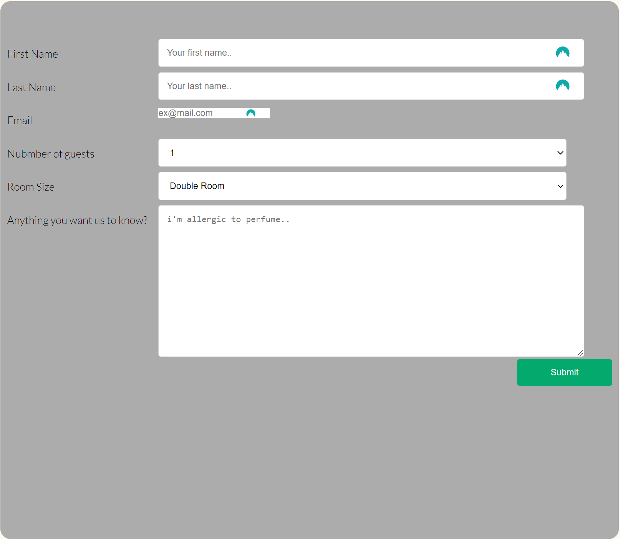Click the Email label on the left
The width and height of the screenshot is (620, 539).
[x=20, y=120]
